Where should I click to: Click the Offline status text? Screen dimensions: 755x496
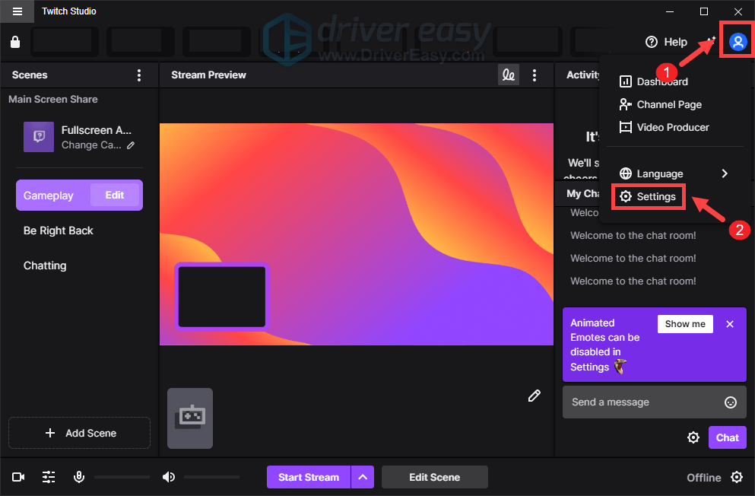coord(703,478)
